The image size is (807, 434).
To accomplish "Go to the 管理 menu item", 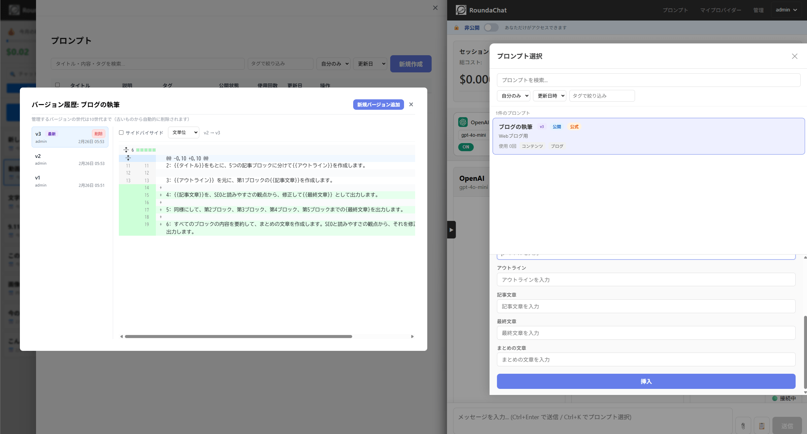I will pyautogui.click(x=758, y=10).
